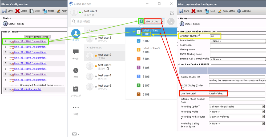Click Status info icon in Phone Configuration
The image size is (266, 137).
(5, 23)
